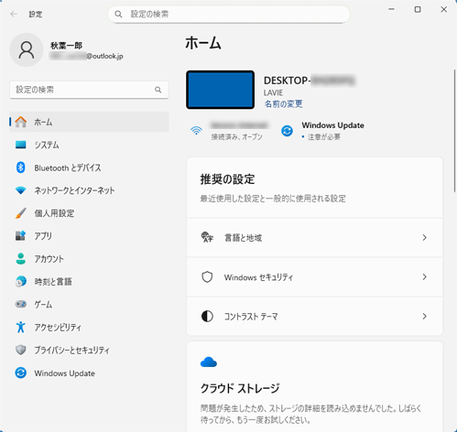
Task: Click the 注意が必要 status text
Action: tap(324, 137)
